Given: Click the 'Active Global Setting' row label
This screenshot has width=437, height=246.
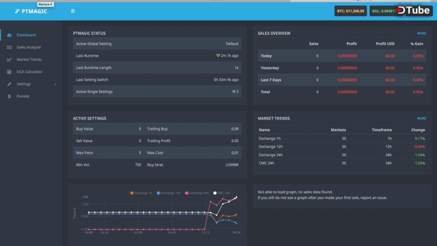Looking at the screenshot, I should (94, 44).
